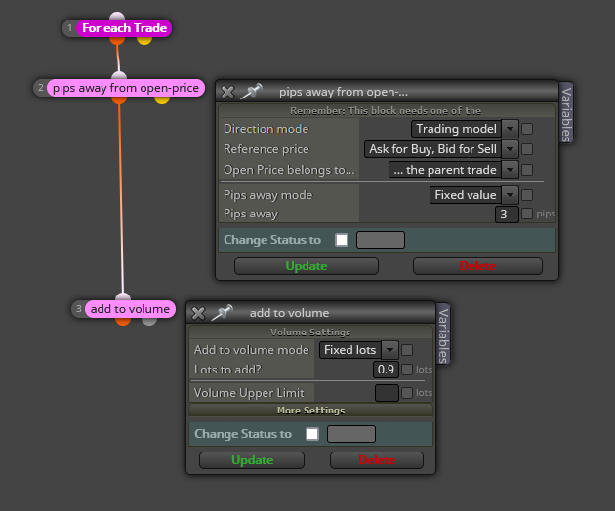The image size is (615, 511).
Task: Click Delete in add to volume panel
Action: (377, 460)
